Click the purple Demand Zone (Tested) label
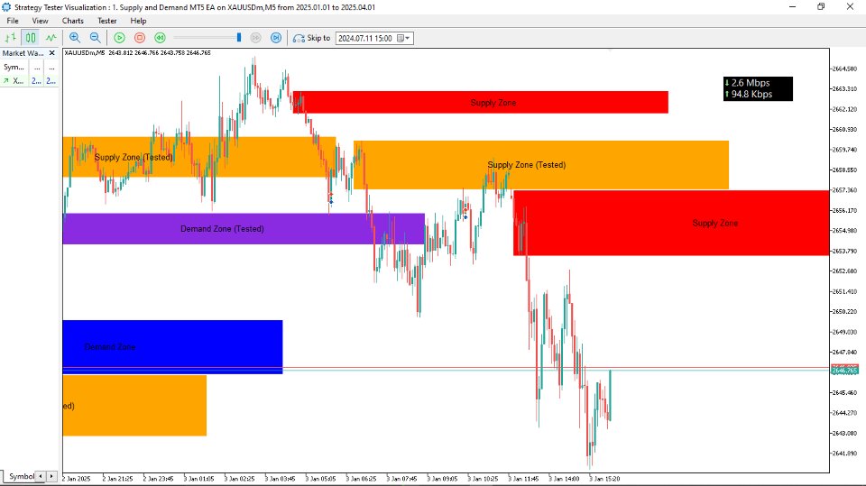This screenshot has width=866, height=486. tap(222, 229)
